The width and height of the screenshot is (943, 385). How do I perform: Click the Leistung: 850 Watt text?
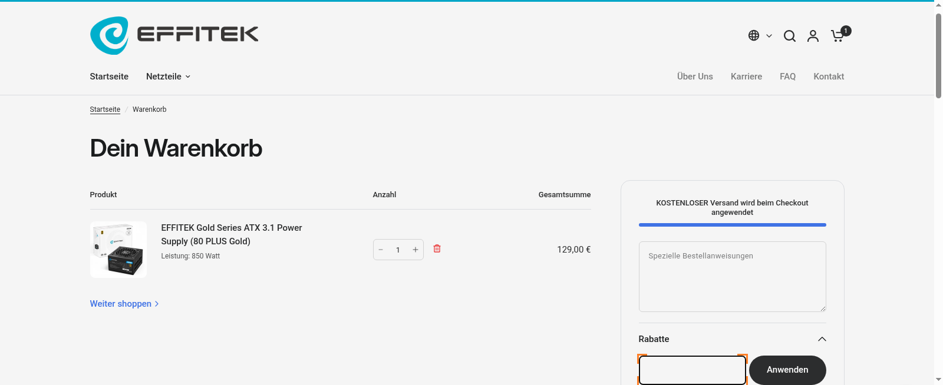(190, 256)
